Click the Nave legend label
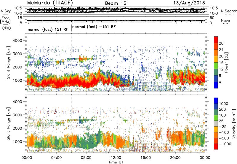This screenshot has height=164, width=237. point(225,20)
